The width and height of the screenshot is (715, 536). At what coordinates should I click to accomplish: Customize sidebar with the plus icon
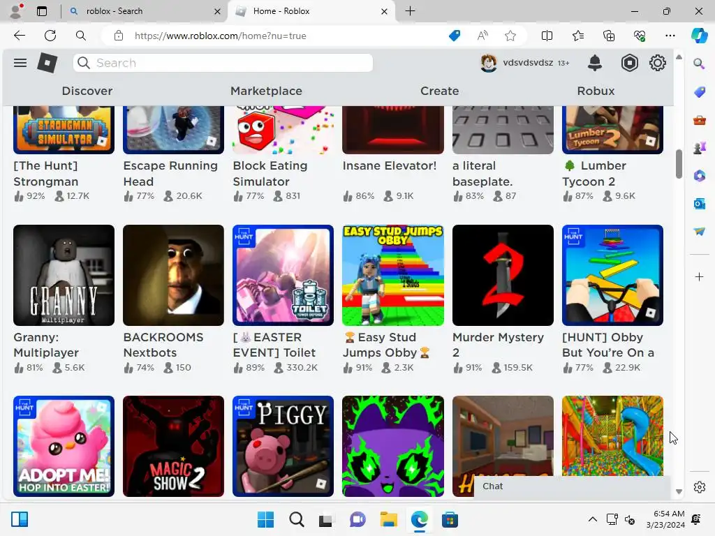pos(699,276)
